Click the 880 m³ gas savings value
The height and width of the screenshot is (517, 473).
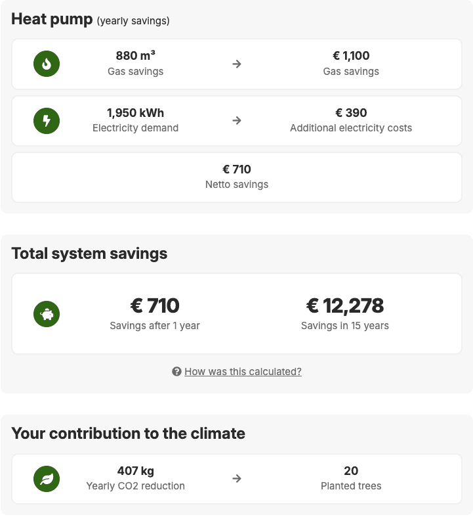tap(135, 56)
